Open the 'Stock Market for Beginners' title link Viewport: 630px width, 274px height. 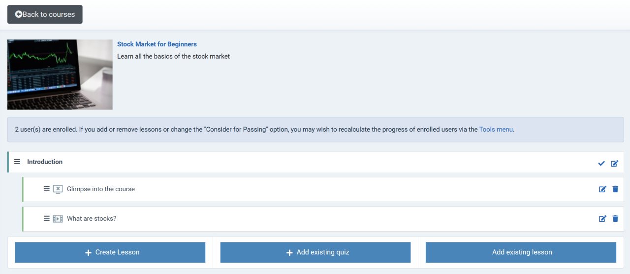157,44
